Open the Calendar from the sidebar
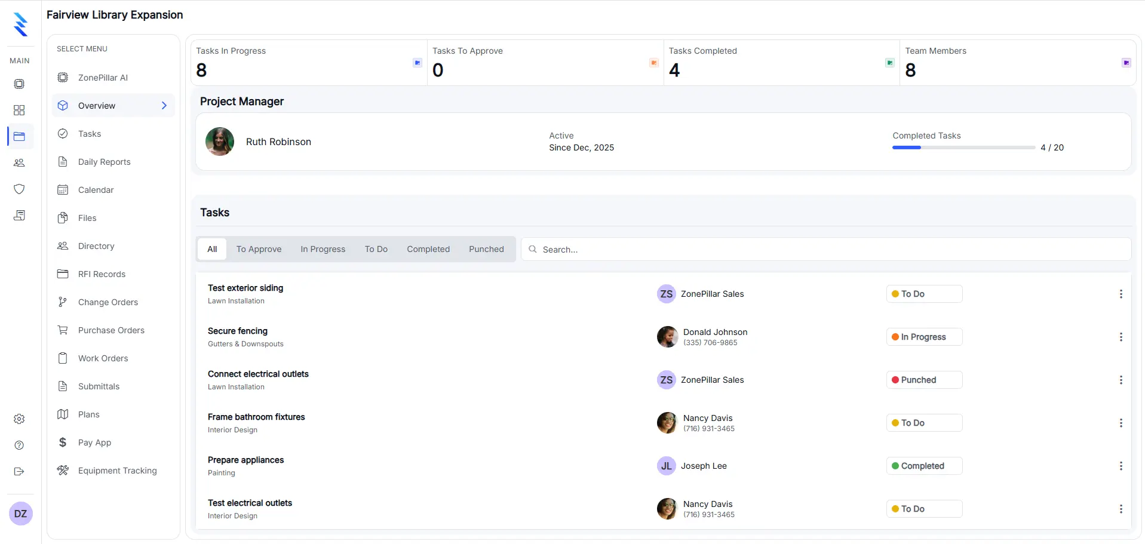Image resolution: width=1145 pixels, height=544 pixels. click(x=96, y=189)
